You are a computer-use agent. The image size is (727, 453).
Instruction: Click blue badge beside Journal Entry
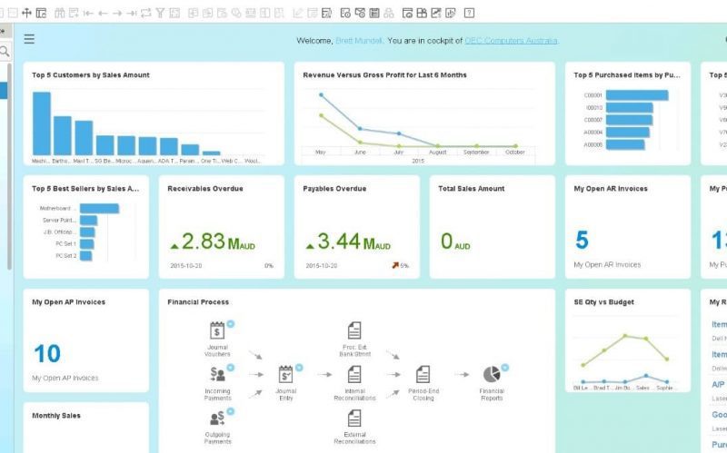coord(299,368)
